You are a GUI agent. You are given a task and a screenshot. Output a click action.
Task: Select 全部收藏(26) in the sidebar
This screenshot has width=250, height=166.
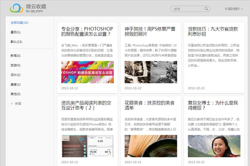coord(20,23)
